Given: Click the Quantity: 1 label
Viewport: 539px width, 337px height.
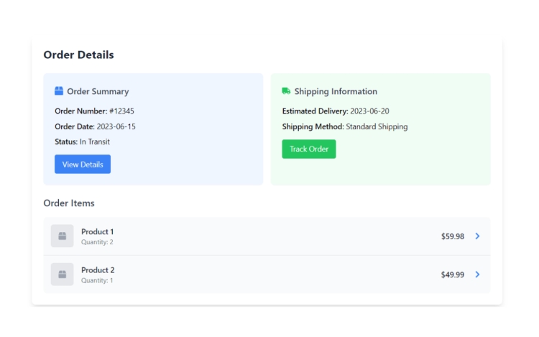Looking at the screenshot, I should 97,281.
